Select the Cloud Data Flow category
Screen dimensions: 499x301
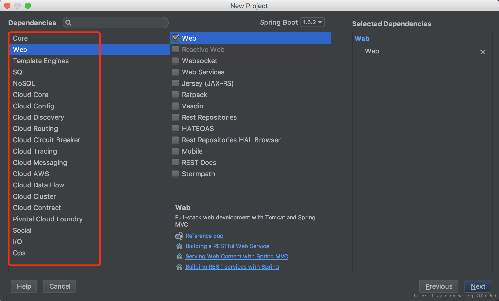tap(89, 185)
